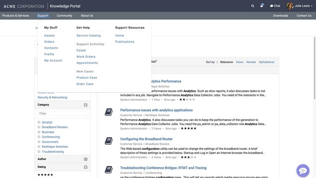This screenshot has height=178, width=316.
Task: Click the Support menu item
Action: (x=43, y=15)
